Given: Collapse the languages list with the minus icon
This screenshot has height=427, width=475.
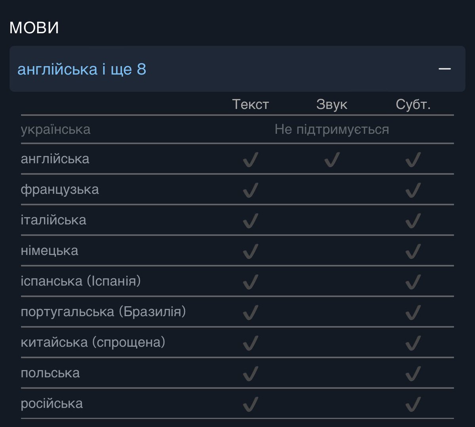Looking at the screenshot, I should coord(445,69).
